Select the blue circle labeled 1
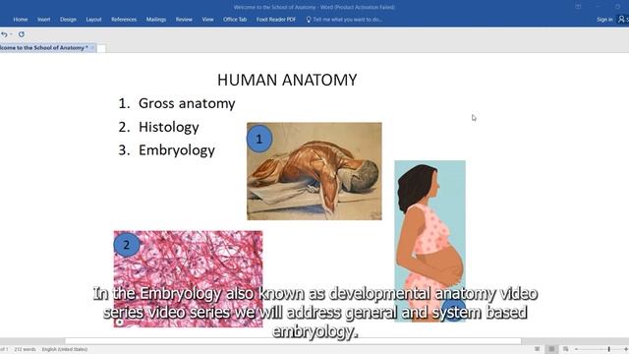 (x=259, y=139)
